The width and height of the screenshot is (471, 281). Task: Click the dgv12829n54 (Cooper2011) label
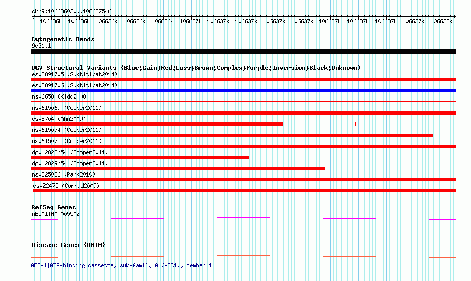tap(70, 163)
